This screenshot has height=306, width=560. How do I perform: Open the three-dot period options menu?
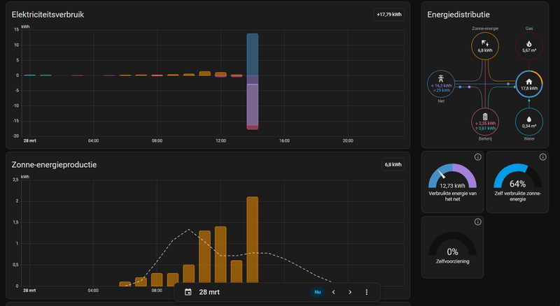pos(366,292)
